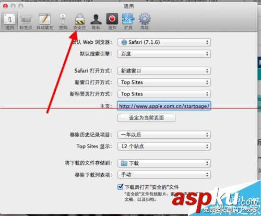Viewport: 261px width, 216px height.
Task: Open the Advanced (高级) gear pane
Action: pos(145,21)
